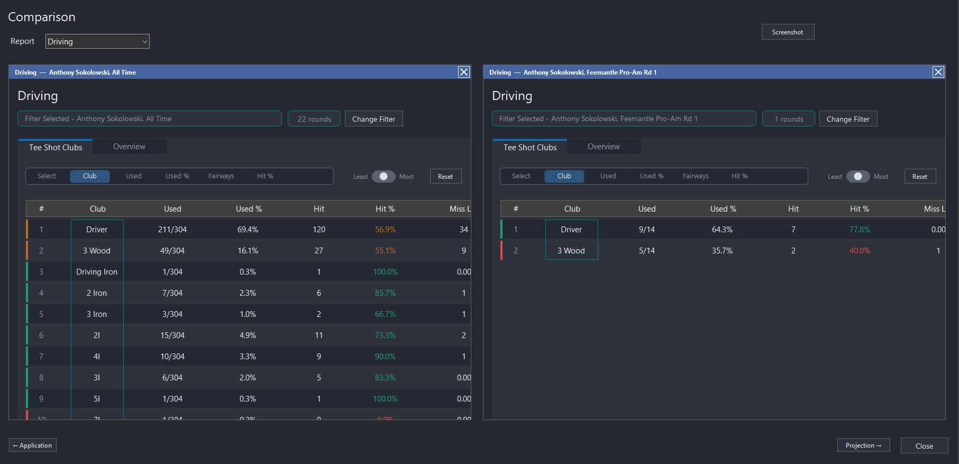Click Change Filter for All Time report
Image resolution: width=959 pixels, height=464 pixels.
click(374, 119)
